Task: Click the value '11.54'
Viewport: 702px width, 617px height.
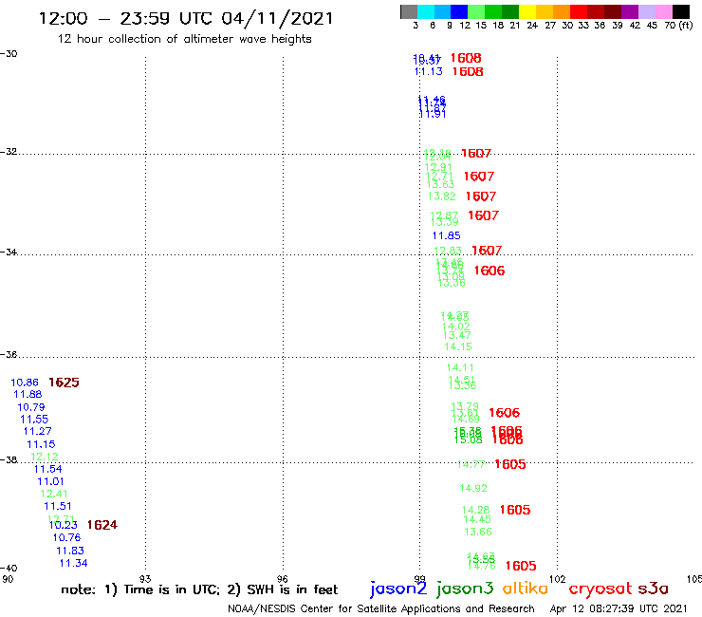Action: pos(47,469)
